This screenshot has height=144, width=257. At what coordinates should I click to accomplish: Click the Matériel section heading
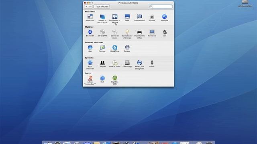tap(89, 27)
